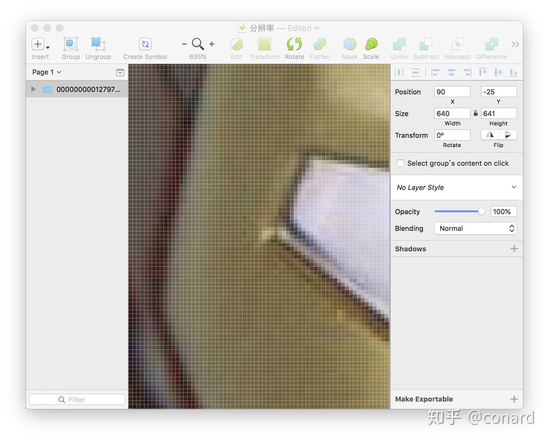This screenshot has width=549, height=440.
Task: Click the zoomed image on canvas
Action: [259, 236]
